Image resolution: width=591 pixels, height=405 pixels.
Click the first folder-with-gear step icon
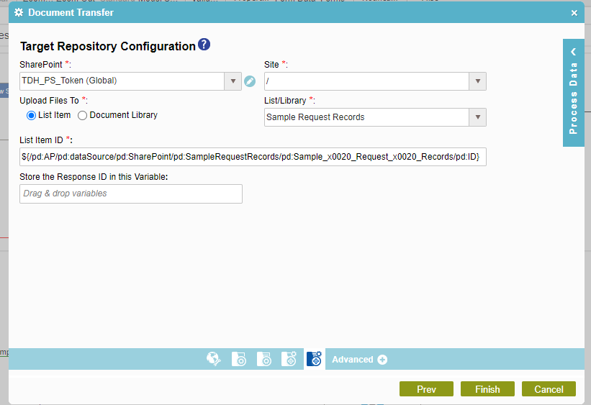(x=239, y=360)
